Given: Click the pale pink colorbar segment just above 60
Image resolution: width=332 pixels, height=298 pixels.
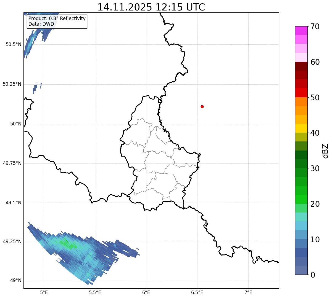Looking at the screenshot, I should 301,57.
